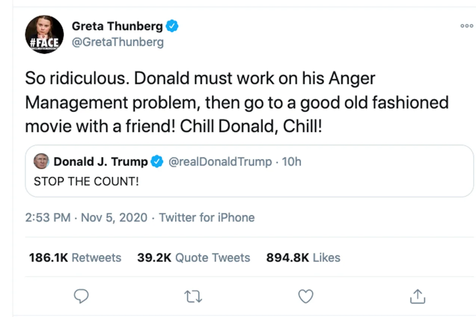Viewport: 476px width, 317px height.
Task: Click Donald J. Trump's small avatar
Action: [x=41, y=161]
